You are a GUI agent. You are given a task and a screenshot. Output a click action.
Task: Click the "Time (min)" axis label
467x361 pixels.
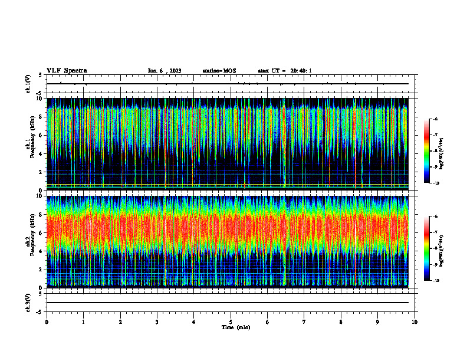[x=236, y=327]
